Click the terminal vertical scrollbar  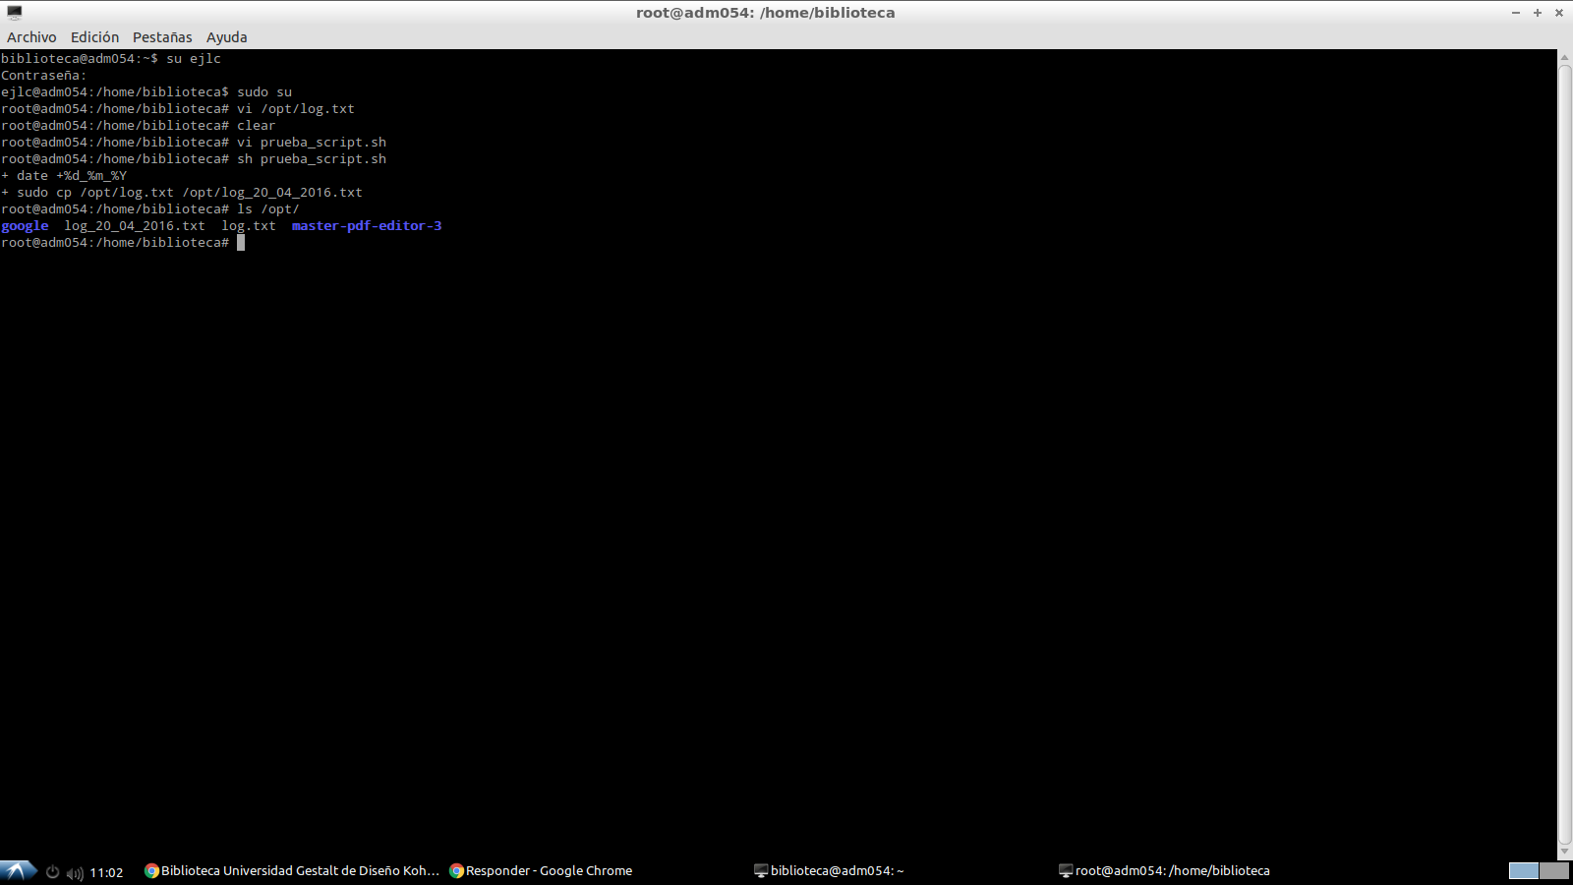(1565, 453)
